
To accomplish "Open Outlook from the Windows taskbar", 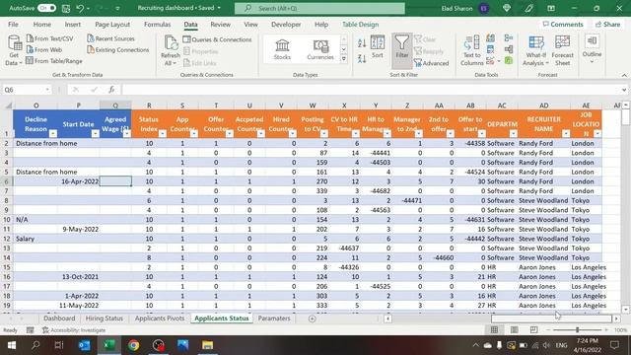I will click(84, 345).
